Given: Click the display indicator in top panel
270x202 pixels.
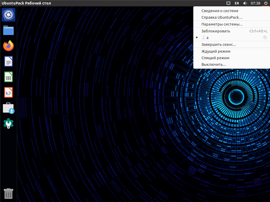Looking at the screenshot, I should point(228,3).
